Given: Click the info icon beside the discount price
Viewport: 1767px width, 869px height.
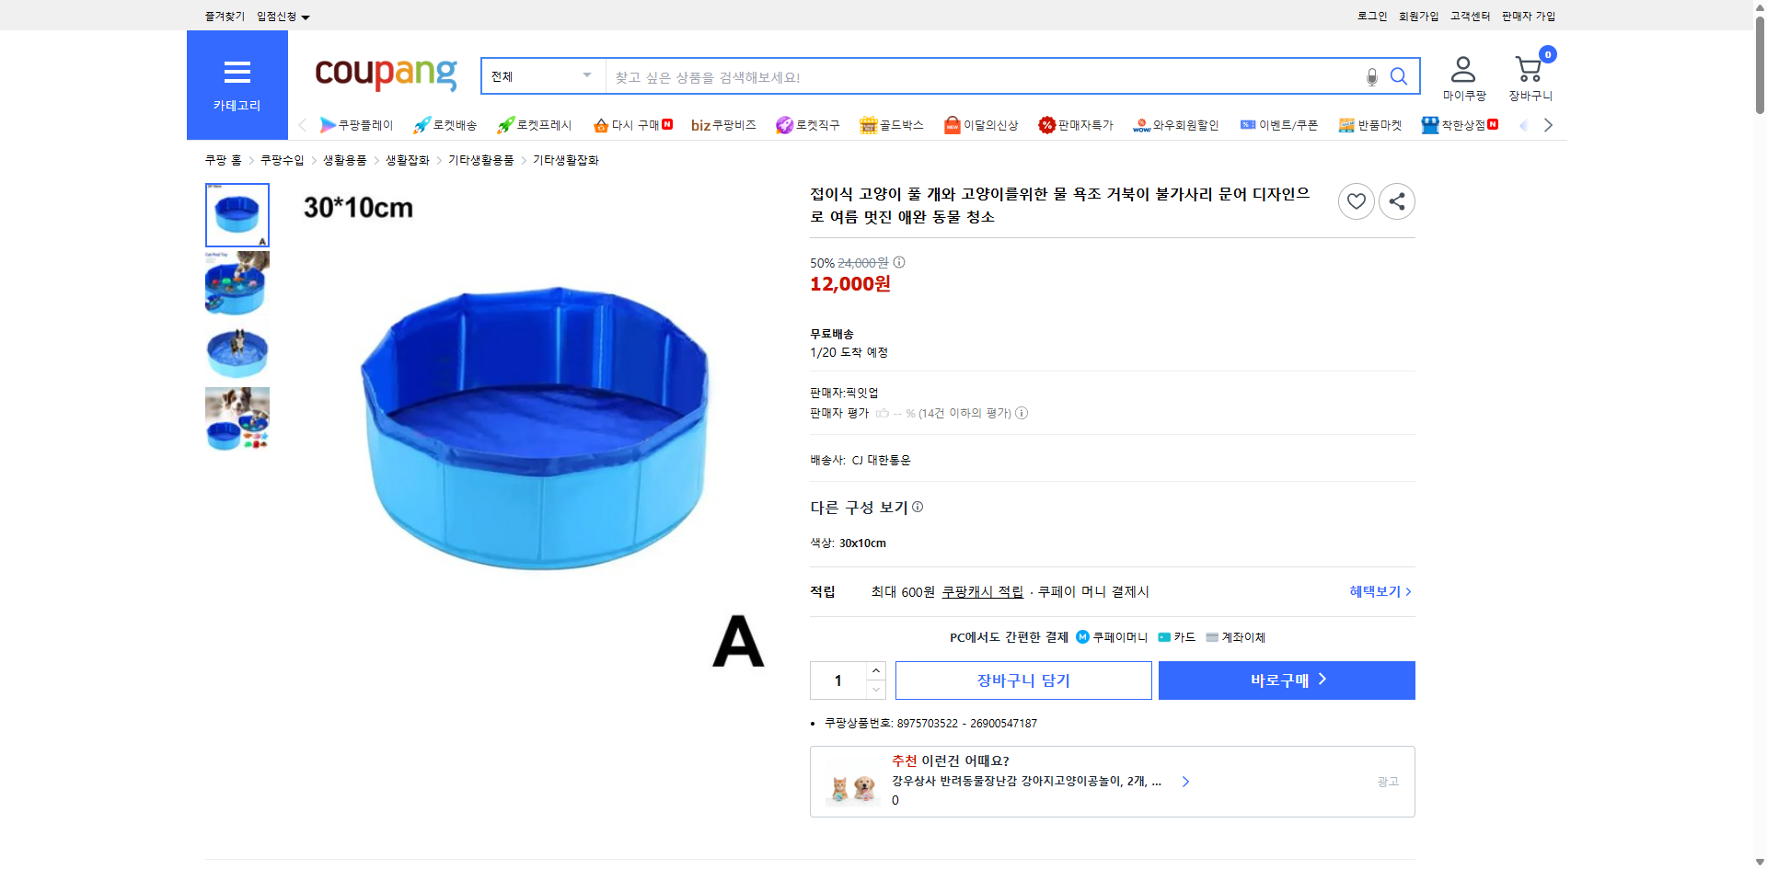Looking at the screenshot, I should click(x=898, y=262).
